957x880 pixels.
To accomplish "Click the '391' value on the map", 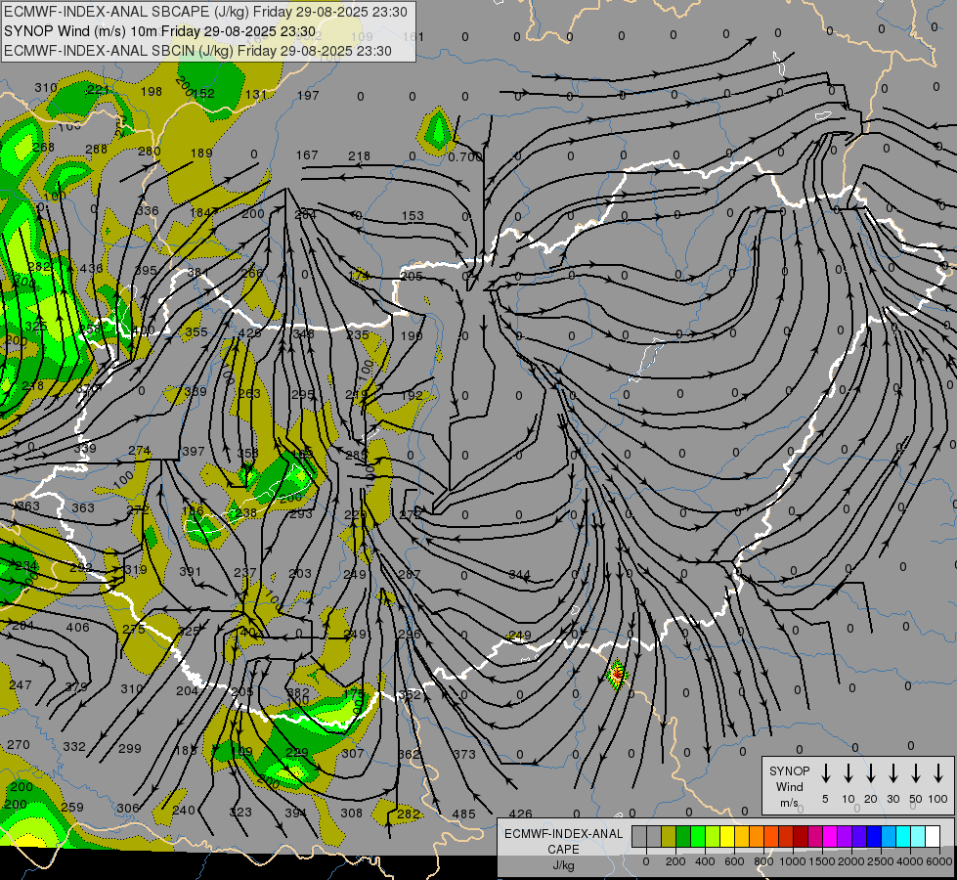I will pyautogui.click(x=191, y=572).
